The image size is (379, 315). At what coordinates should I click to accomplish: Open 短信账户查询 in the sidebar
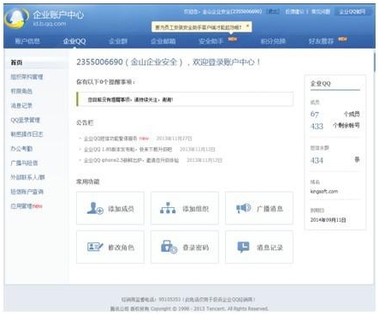coord(27,192)
